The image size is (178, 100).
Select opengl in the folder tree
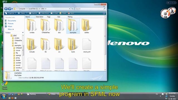pos(18,55)
